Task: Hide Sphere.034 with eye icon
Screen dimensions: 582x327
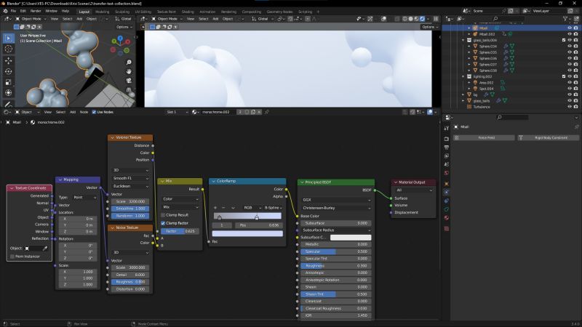Action: (570, 47)
